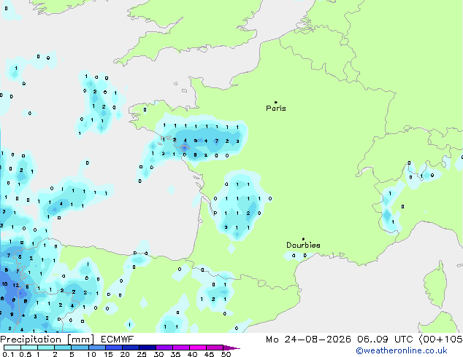Select the 15 to 20 legend swatch
Image resolution: width=463 pixels, height=357 pixels.
point(113,348)
